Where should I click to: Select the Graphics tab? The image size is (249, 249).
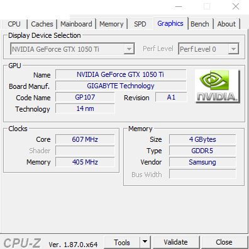[170, 23]
